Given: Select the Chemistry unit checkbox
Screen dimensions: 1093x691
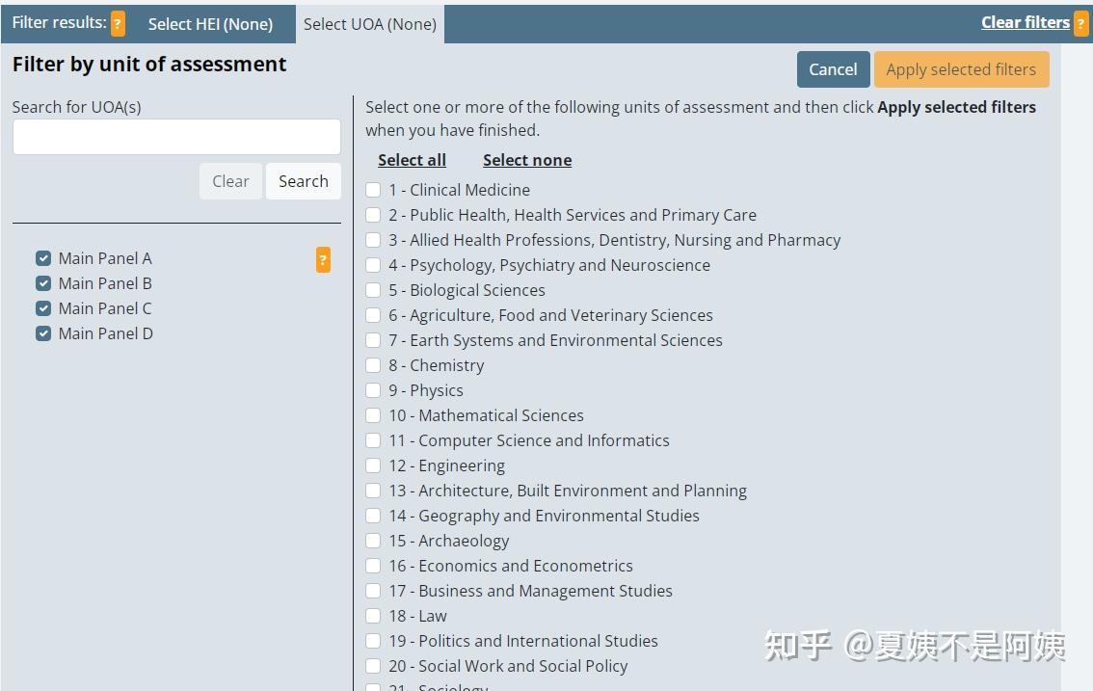Looking at the screenshot, I should click(374, 365).
